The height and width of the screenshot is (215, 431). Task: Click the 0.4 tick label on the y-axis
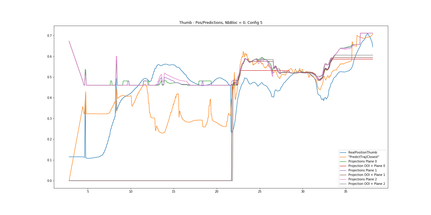tap(49, 98)
